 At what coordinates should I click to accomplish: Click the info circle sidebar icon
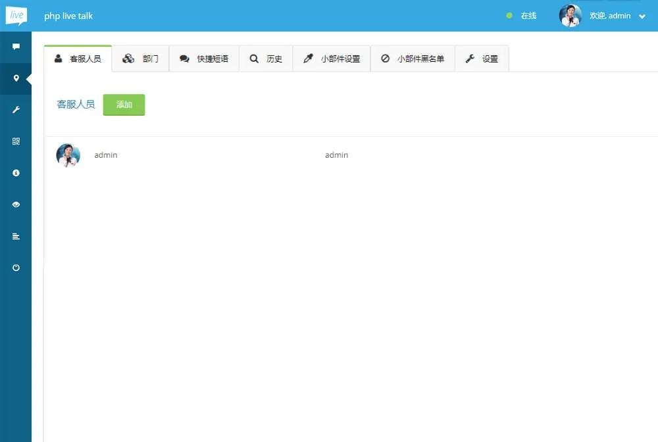coord(16,173)
